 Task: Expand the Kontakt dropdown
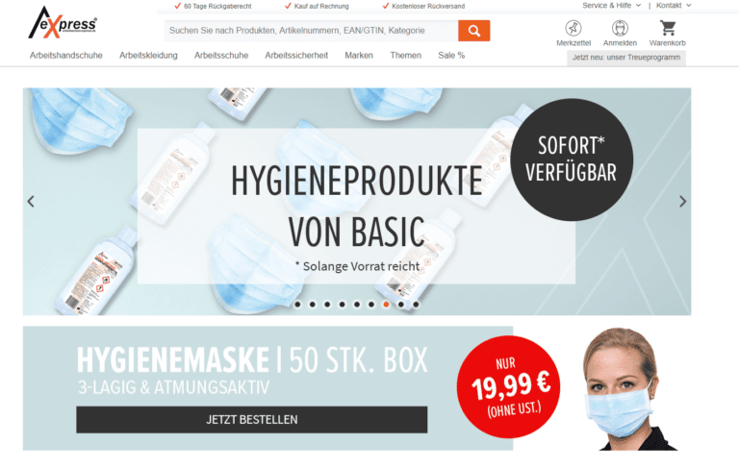pyautogui.click(x=674, y=5)
